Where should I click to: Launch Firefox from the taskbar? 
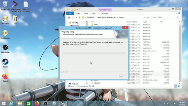click(37, 103)
